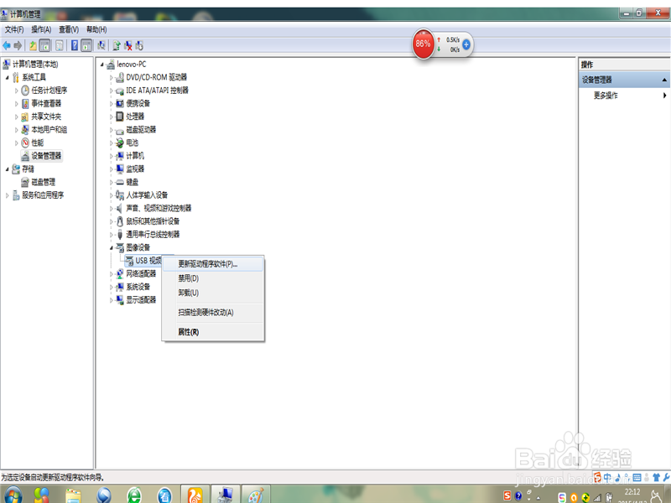Click the Windows Start button
This screenshot has height=503, width=671.
tap(13, 494)
